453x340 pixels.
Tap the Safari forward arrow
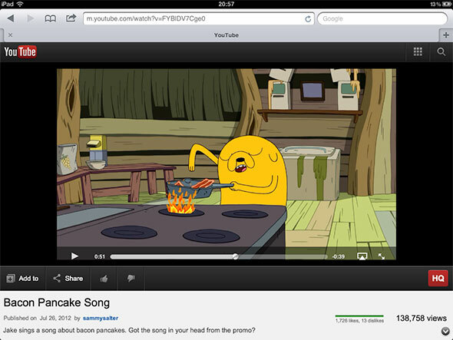point(31,18)
